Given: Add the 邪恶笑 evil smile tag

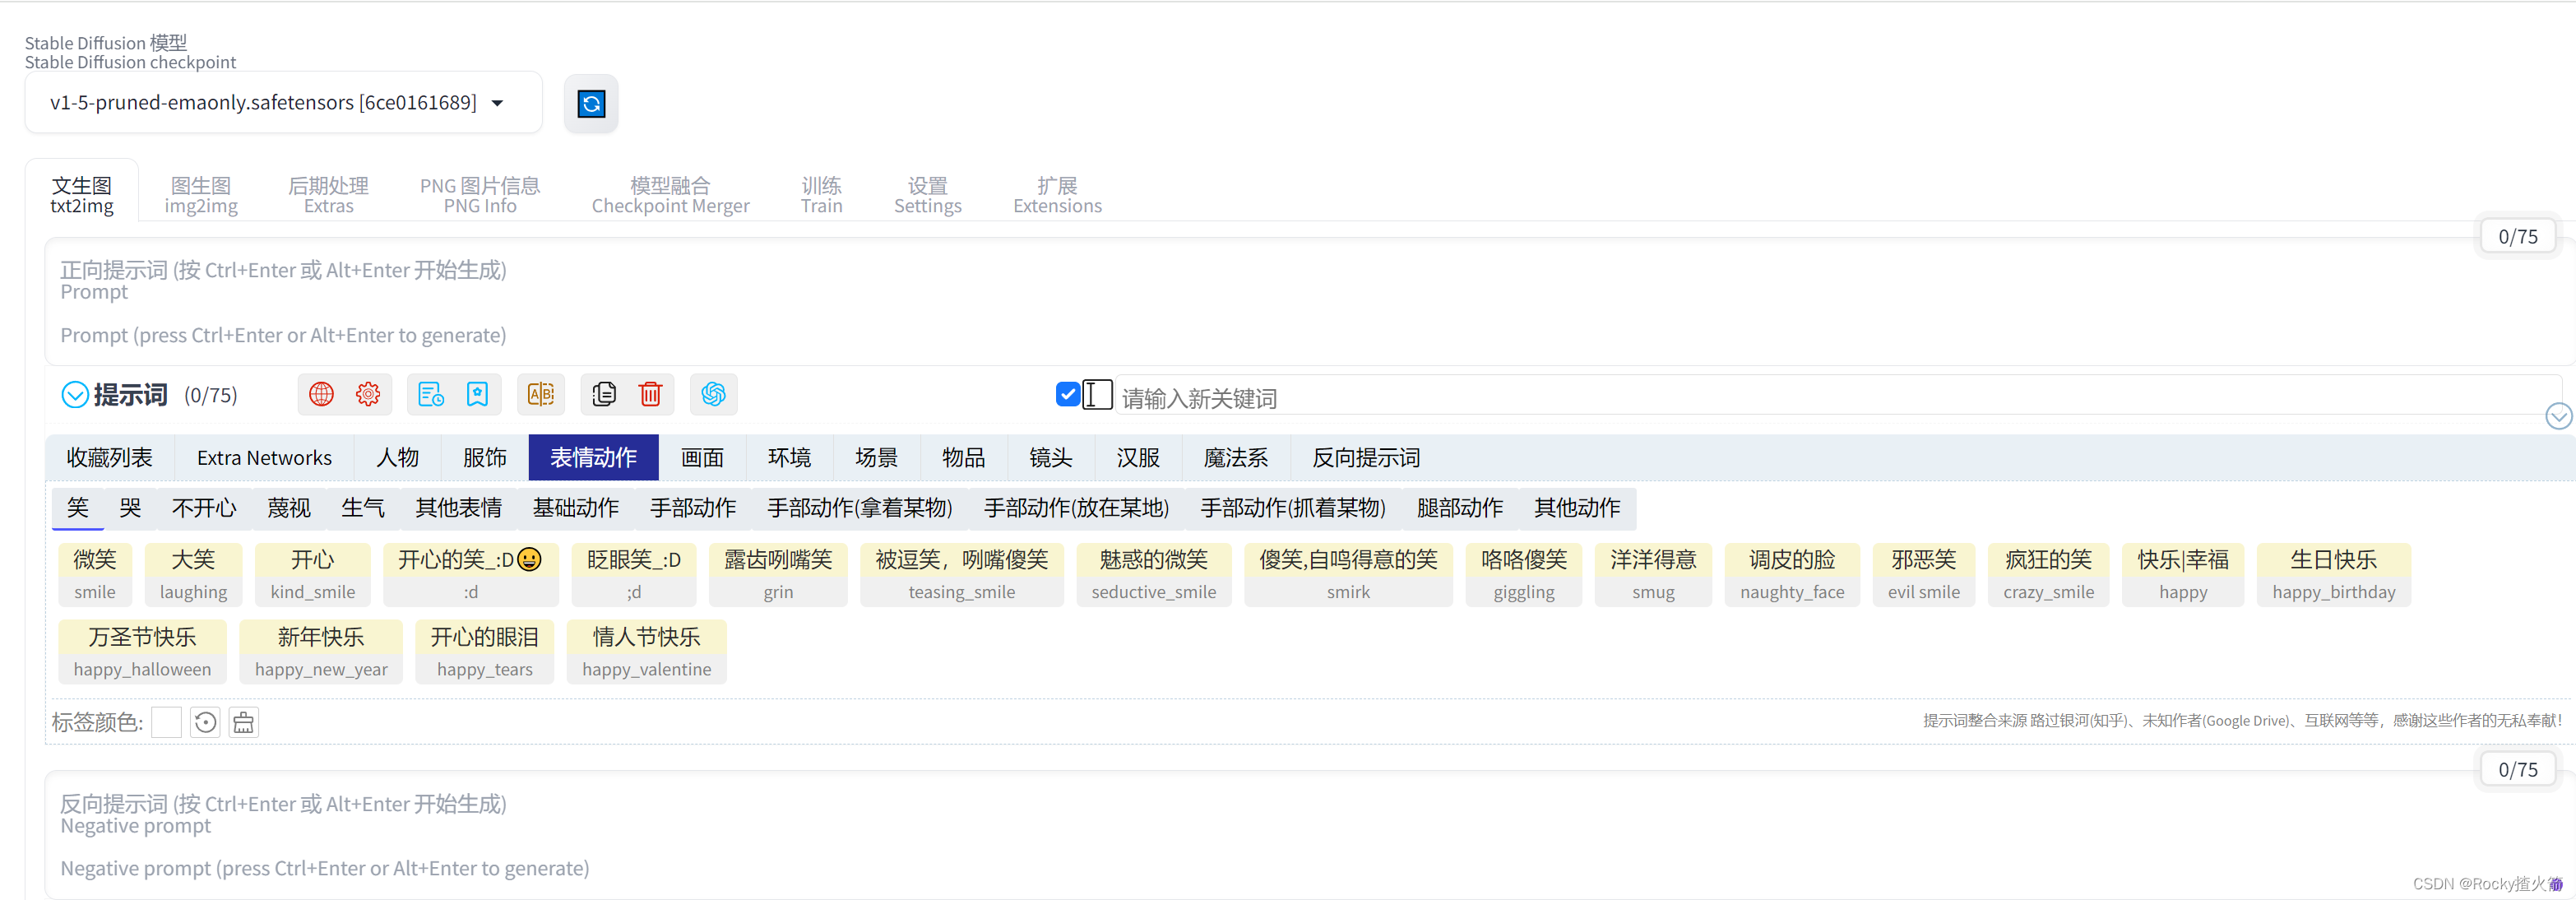Looking at the screenshot, I should click(1924, 575).
